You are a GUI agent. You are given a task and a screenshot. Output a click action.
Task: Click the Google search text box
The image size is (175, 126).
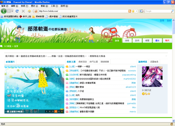pyautogui.click(x=158, y=11)
